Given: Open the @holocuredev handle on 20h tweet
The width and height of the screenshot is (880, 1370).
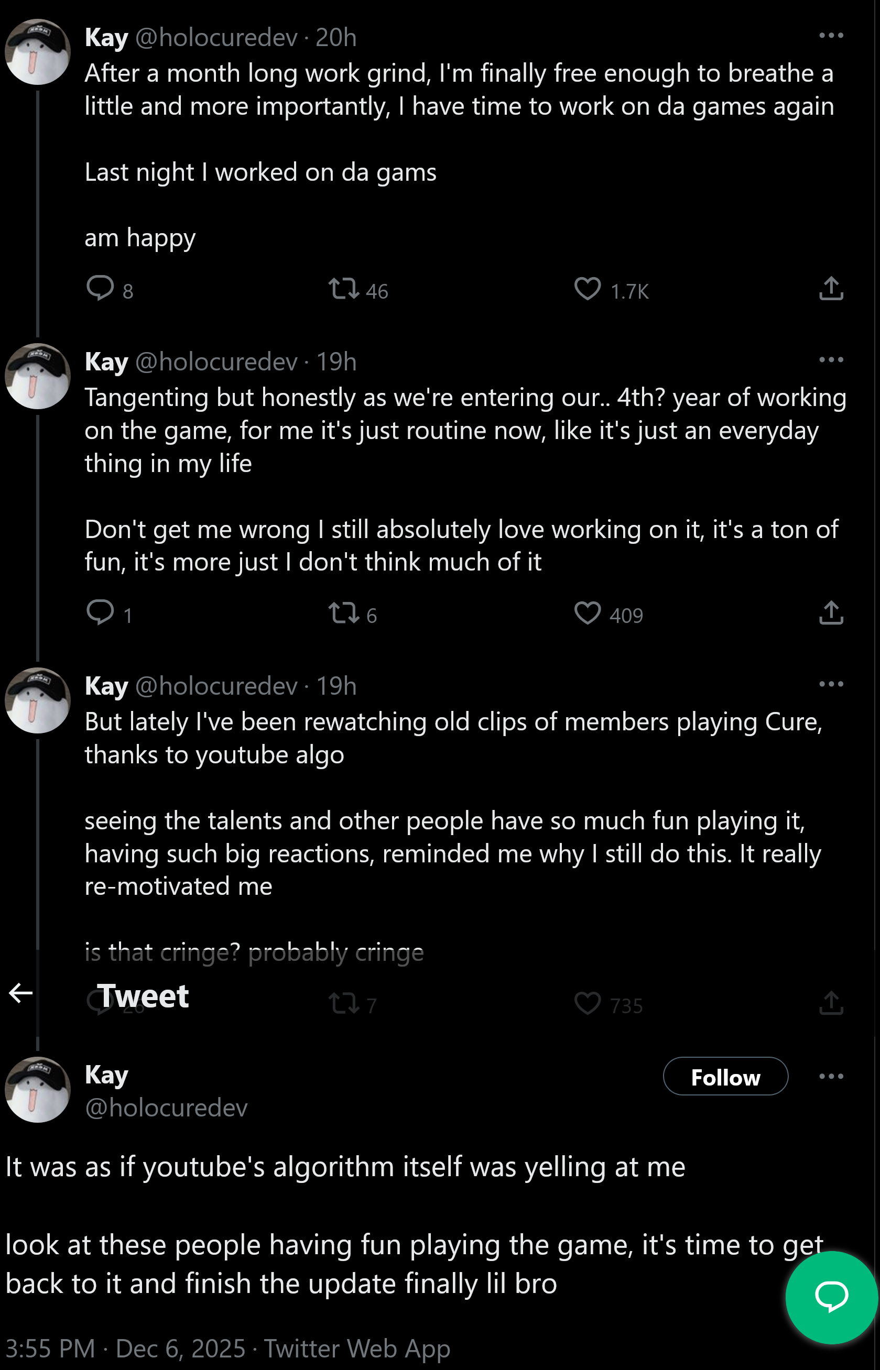Looking at the screenshot, I should (x=216, y=38).
